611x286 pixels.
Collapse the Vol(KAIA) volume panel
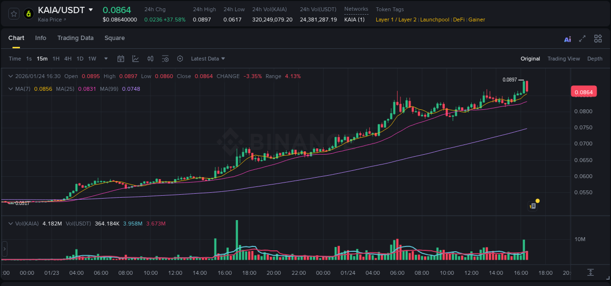pyautogui.click(x=11, y=223)
